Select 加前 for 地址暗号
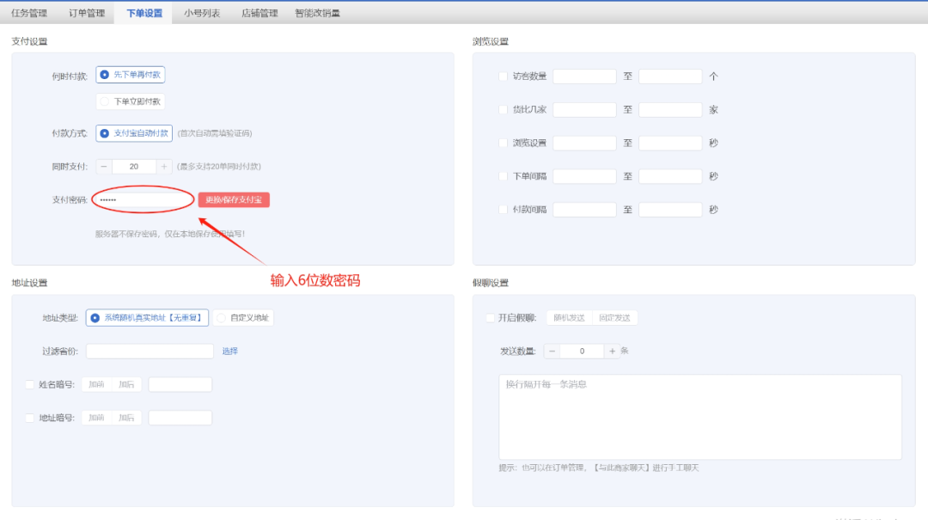This screenshot has height=520, width=928. coord(96,418)
